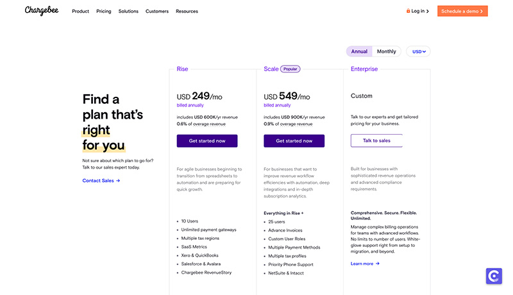Switch billing to Annual
The image size is (513, 295).
(x=359, y=51)
